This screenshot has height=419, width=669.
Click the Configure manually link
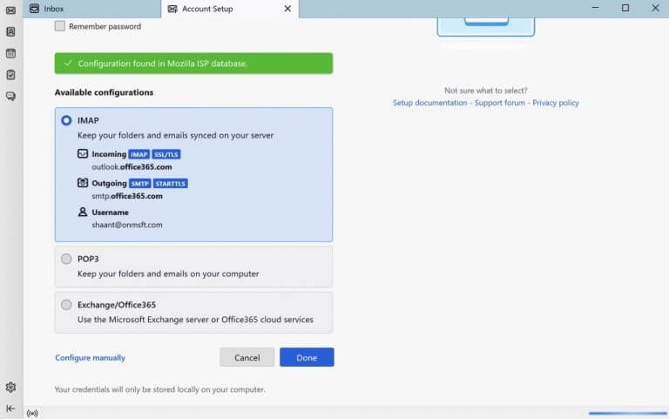90,357
